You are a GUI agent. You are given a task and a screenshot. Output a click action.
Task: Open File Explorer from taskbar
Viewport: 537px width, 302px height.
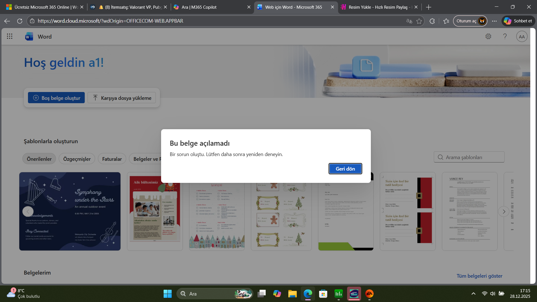point(293,294)
